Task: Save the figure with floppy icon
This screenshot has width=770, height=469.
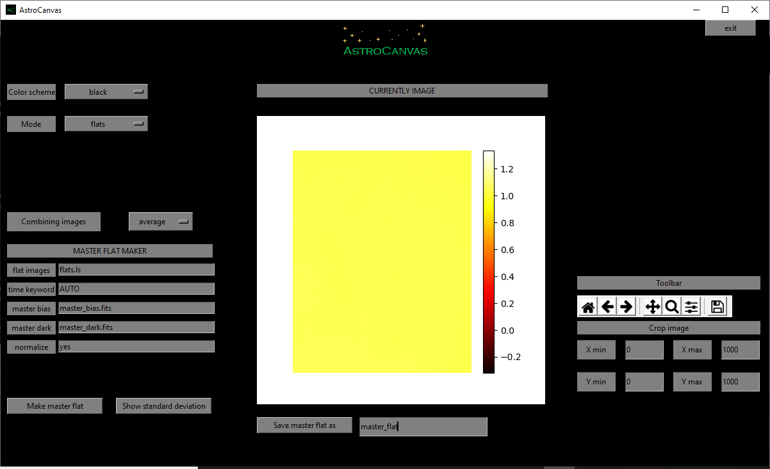Action: pyautogui.click(x=717, y=307)
